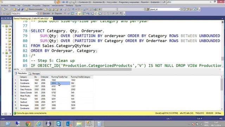This screenshot has height=127, width=225.
Task: Open the Herramientas menu
Action: click(58, 6)
